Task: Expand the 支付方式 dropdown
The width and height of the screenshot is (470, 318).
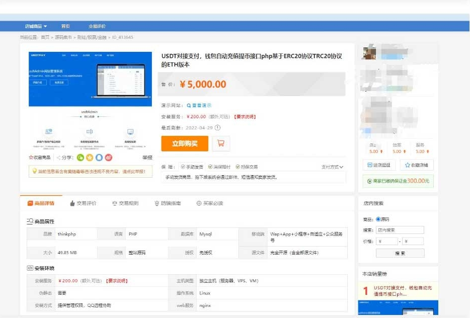Action: 332,167
